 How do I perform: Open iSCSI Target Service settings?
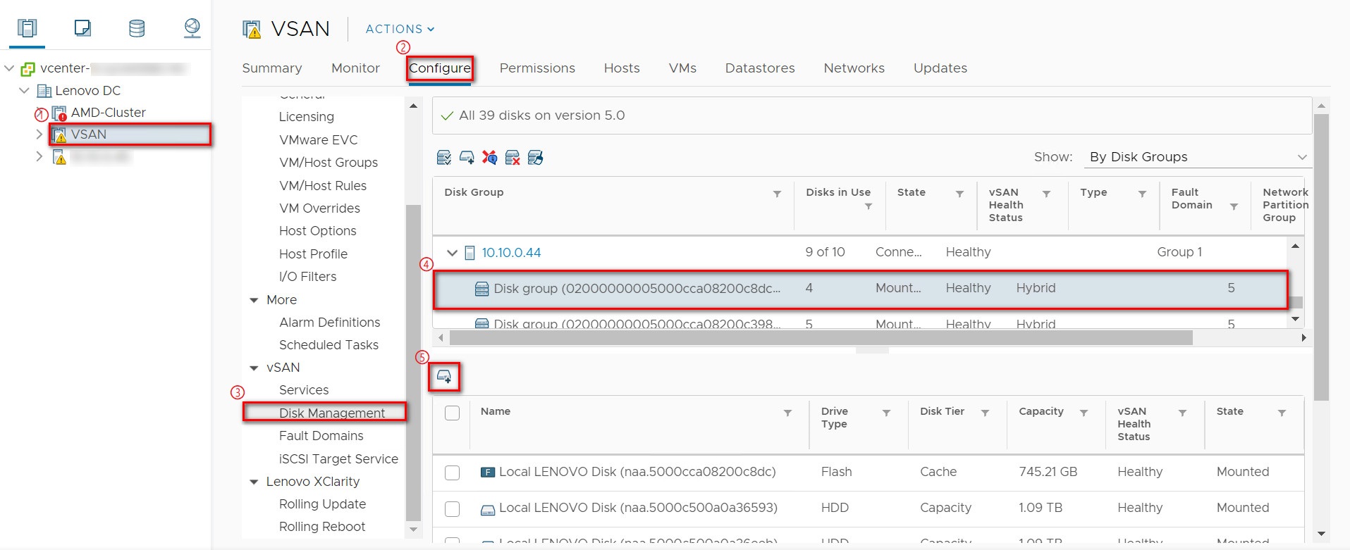tap(338, 459)
